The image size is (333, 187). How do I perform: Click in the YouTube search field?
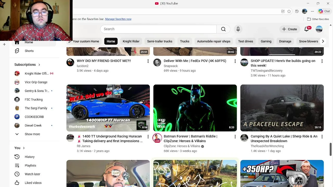click(x=158, y=29)
